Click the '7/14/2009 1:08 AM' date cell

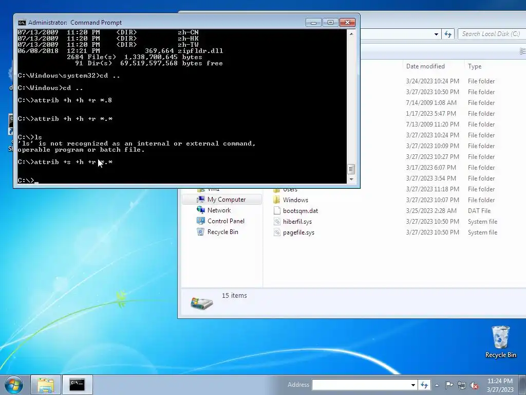431,103
